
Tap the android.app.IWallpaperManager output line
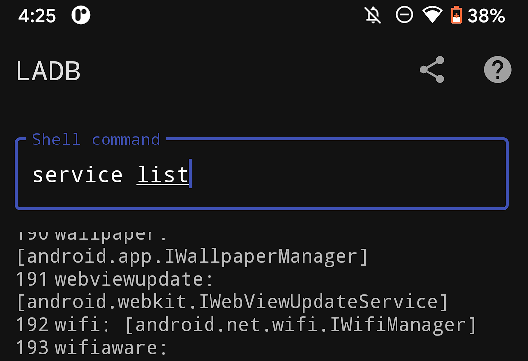point(192,257)
